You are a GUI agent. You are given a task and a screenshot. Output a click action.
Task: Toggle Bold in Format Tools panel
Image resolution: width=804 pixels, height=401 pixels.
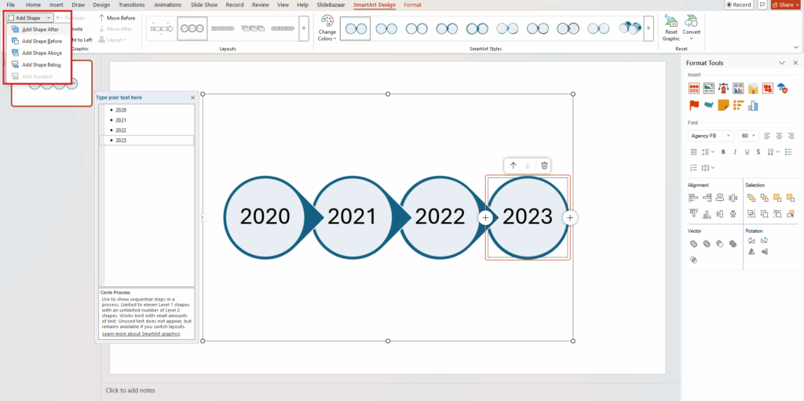(723, 151)
